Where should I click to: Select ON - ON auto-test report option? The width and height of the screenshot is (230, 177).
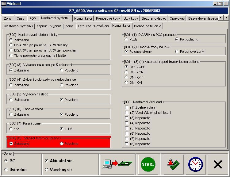coord(127,83)
